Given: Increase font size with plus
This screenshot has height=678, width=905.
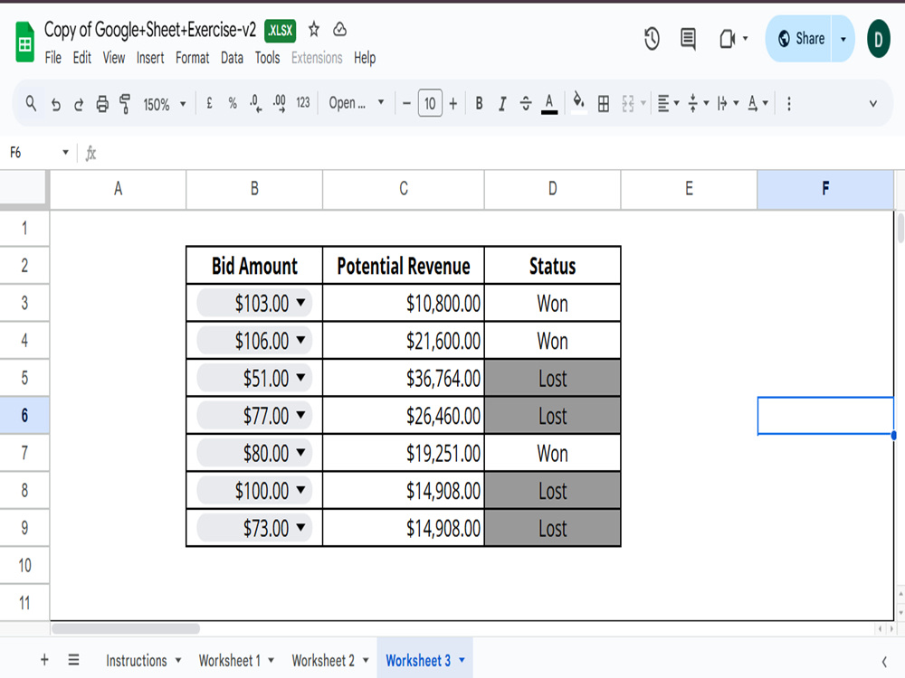Looking at the screenshot, I should (453, 104).
